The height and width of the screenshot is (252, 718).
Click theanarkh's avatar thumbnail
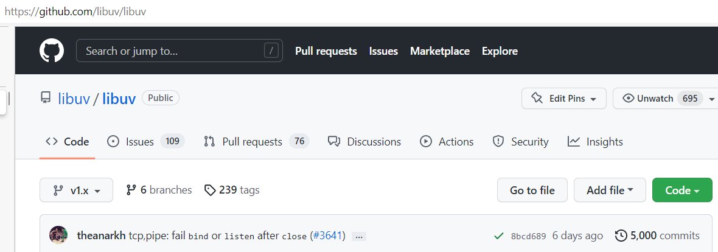58,236
